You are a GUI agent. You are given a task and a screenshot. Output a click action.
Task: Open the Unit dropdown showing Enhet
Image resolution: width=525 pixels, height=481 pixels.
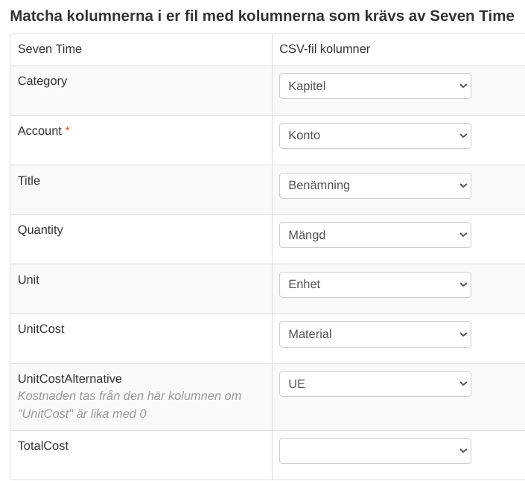(x=375, y=284)
